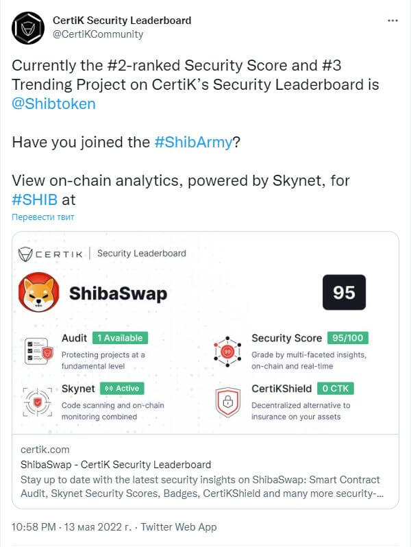Click the CertiK shield logo in card
411x547 pixels.
tap(25, 254)
